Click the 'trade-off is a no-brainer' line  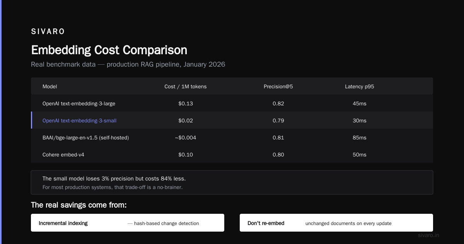(113, 187)
